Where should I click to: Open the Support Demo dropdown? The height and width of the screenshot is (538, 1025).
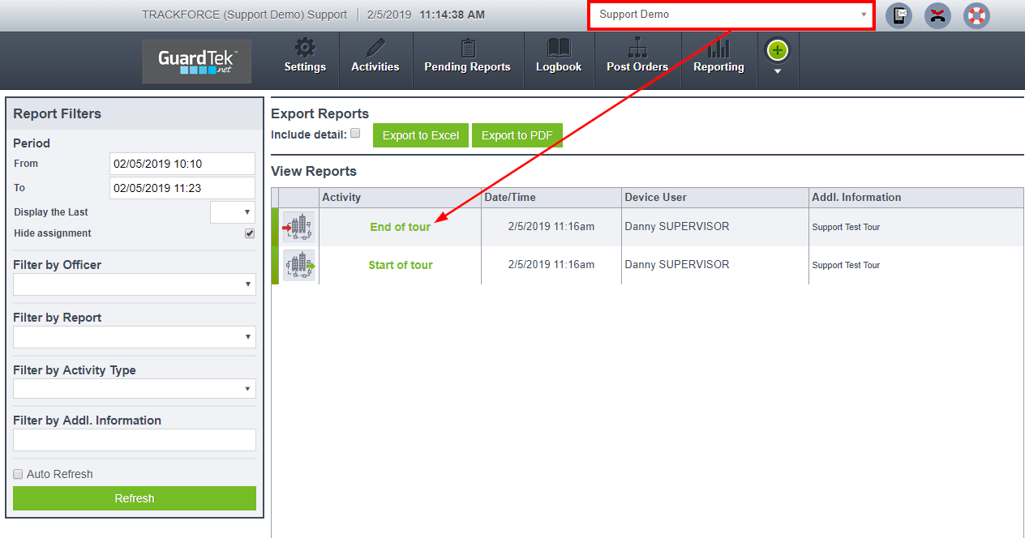pos(730,15)
